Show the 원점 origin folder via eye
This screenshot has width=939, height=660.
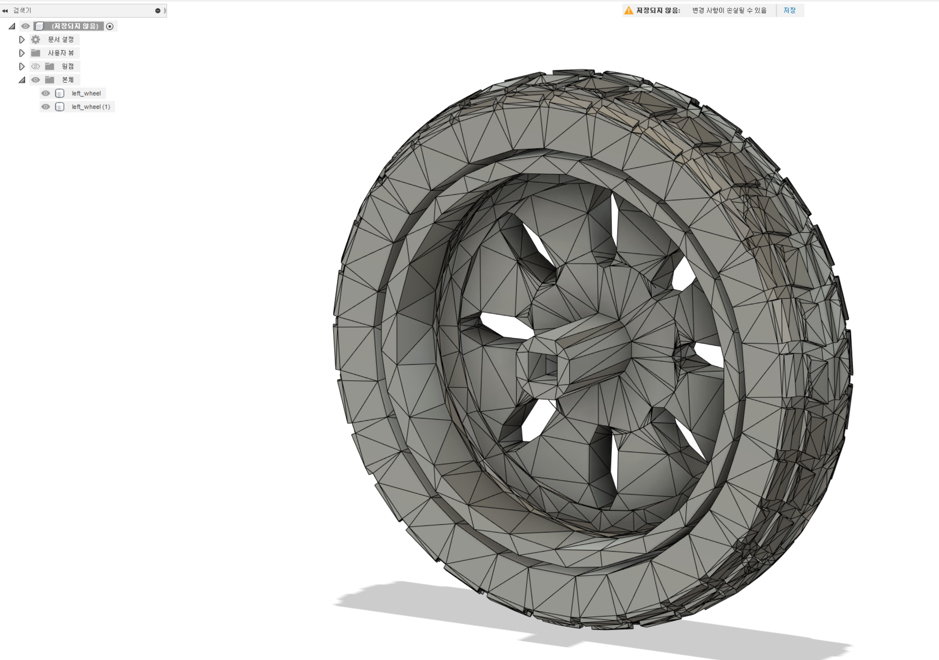click(x=35, y=66)
